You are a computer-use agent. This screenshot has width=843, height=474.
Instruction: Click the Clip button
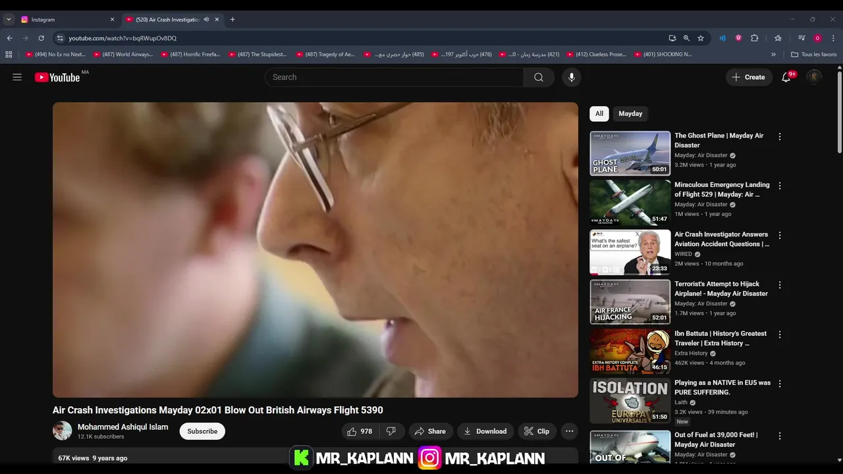point(537,431)
